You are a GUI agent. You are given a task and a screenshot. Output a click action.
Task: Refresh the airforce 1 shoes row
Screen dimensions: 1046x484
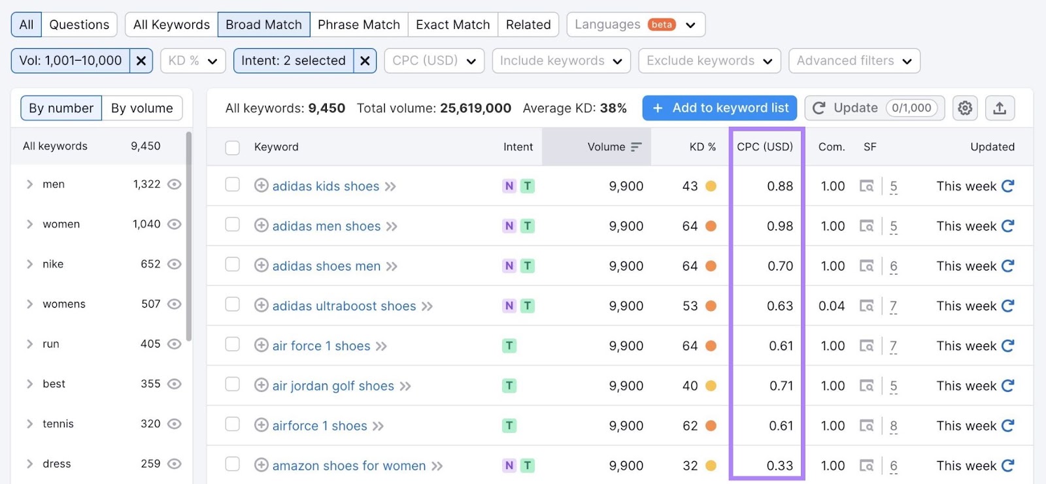1007,426
